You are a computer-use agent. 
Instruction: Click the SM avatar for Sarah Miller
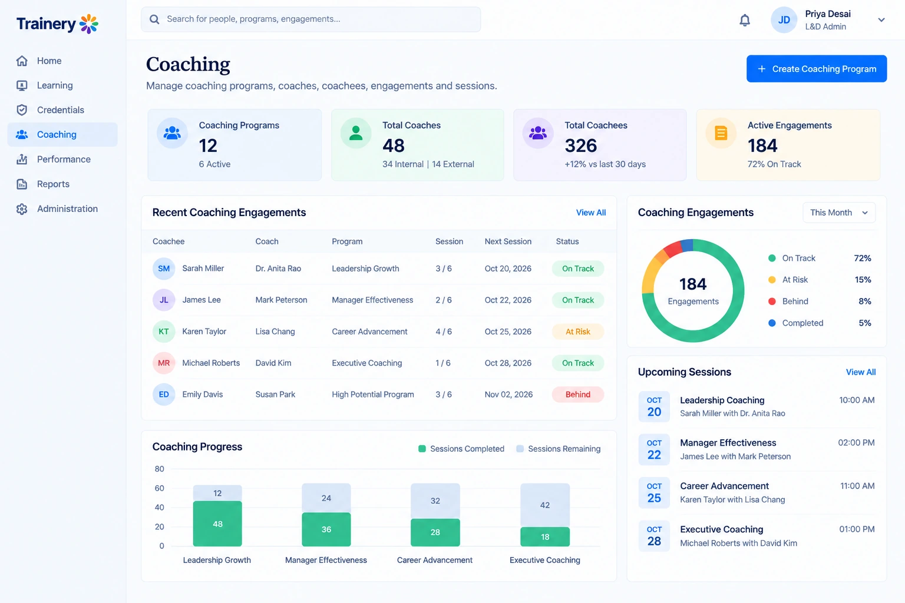[164, 269]
